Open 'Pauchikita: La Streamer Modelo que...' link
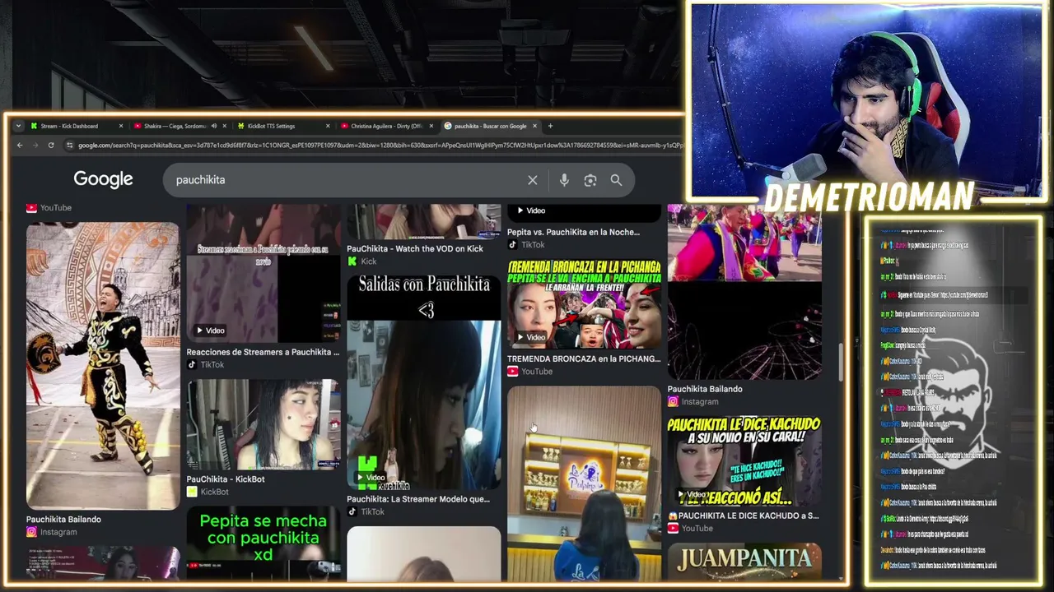Screen dimensions: 1054x592 pos(418,499)
